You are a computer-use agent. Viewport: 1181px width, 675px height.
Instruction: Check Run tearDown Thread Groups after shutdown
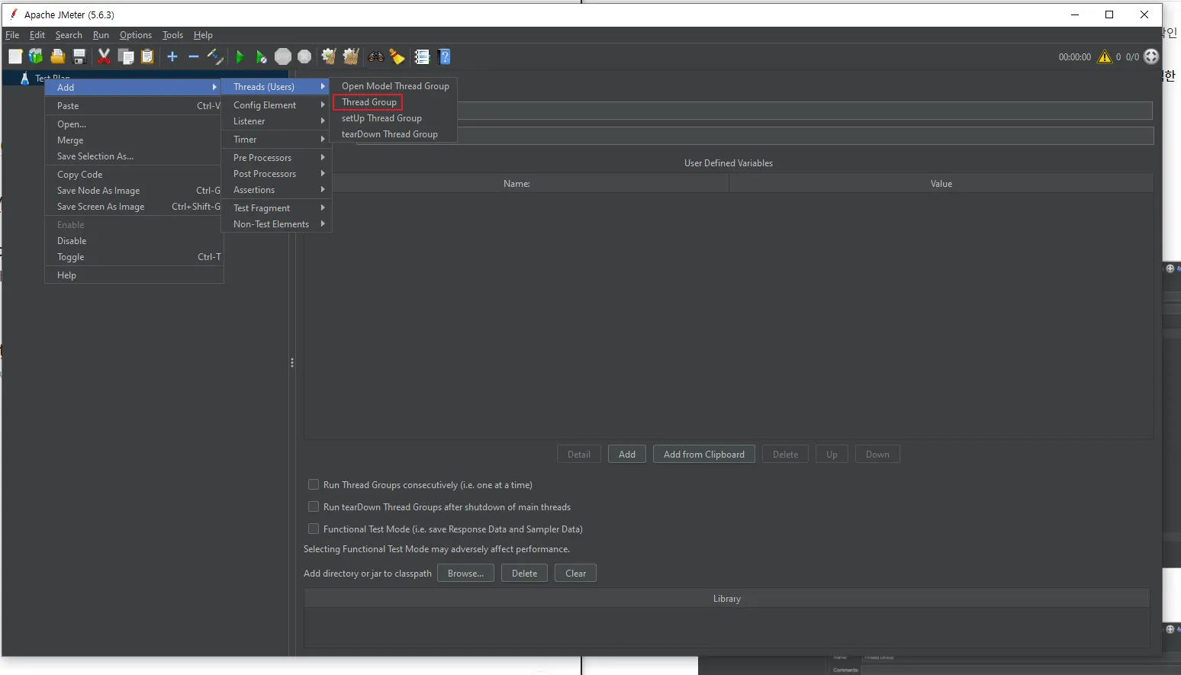(314, 506)
